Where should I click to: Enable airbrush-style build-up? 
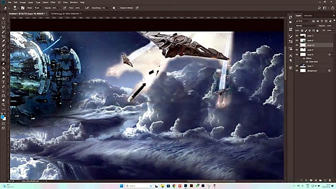87,8
